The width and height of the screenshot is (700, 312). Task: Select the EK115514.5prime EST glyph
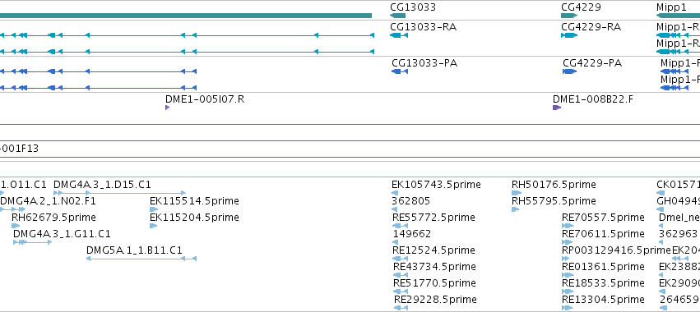click(154, 209)
